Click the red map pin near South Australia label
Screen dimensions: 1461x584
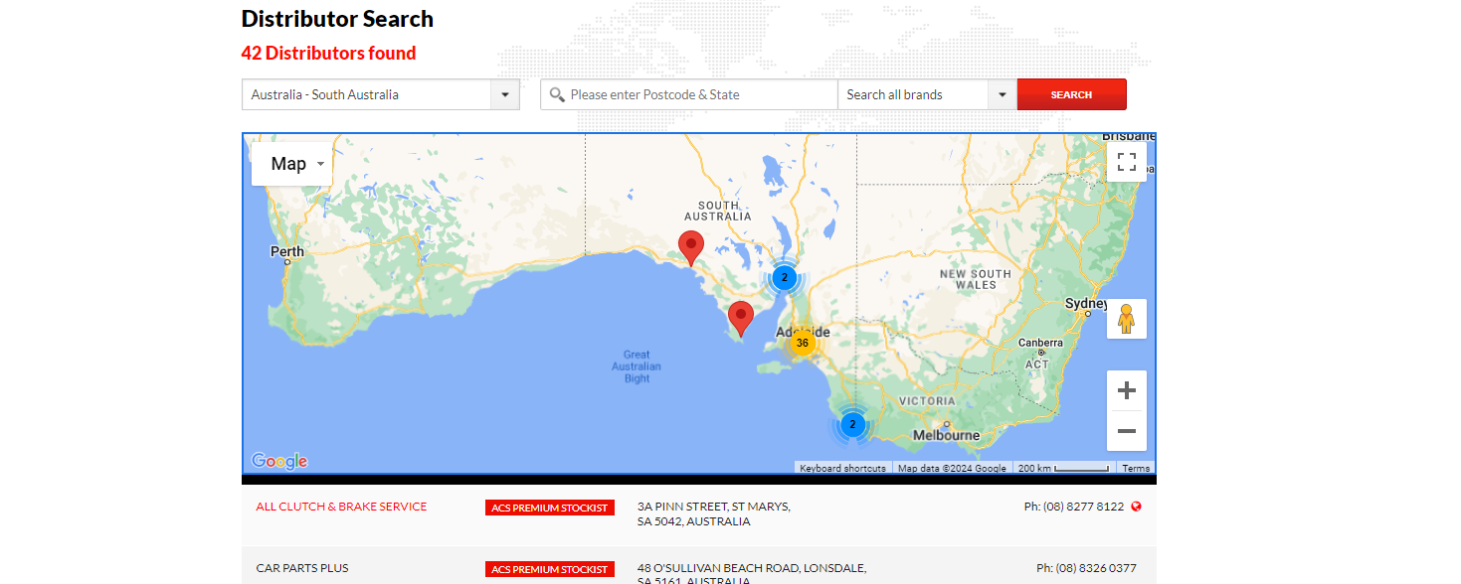(x=690, y=247)
